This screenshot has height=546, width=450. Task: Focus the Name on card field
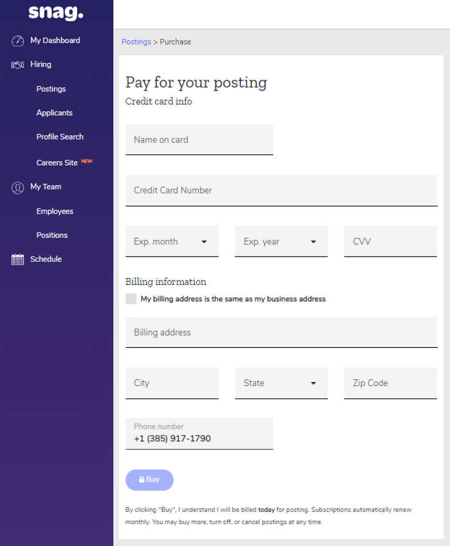[199, 140]
